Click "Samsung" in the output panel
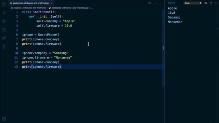The image size is (219, 123). 174,17
